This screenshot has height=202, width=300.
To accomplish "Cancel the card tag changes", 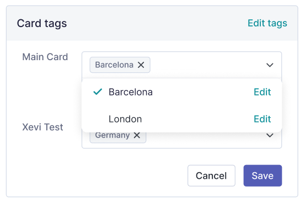I will pos(211,176).
